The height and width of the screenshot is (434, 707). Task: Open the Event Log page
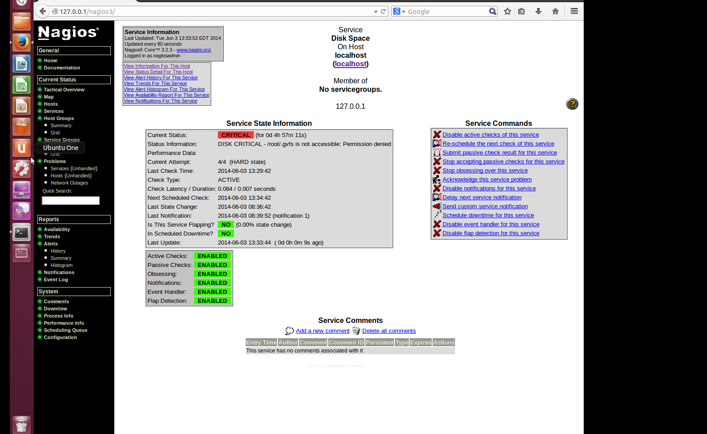[56, 279]
